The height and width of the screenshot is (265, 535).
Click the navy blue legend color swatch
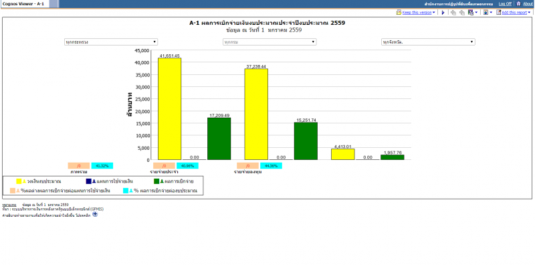click(89, 181)
